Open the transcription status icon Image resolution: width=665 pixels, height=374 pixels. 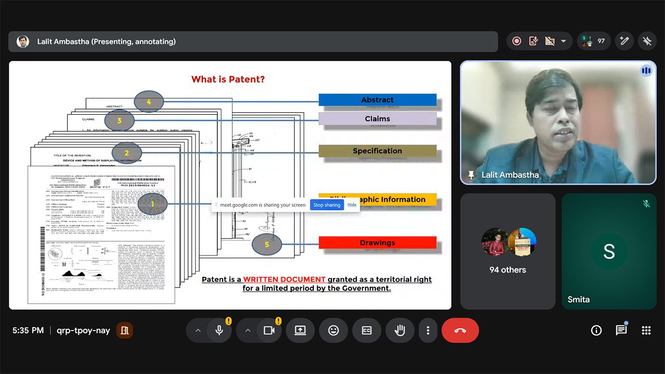pos(533,41)
